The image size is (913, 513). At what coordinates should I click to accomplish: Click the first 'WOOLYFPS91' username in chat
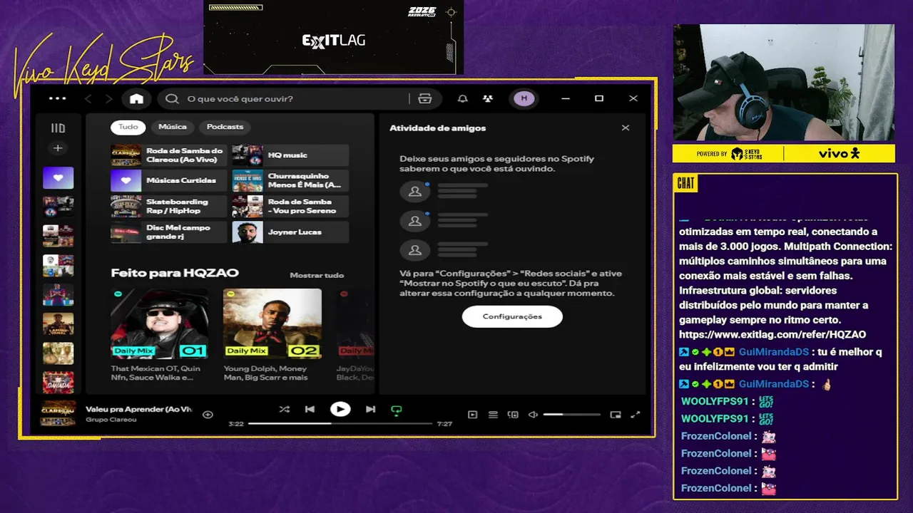tap(715, 401)
